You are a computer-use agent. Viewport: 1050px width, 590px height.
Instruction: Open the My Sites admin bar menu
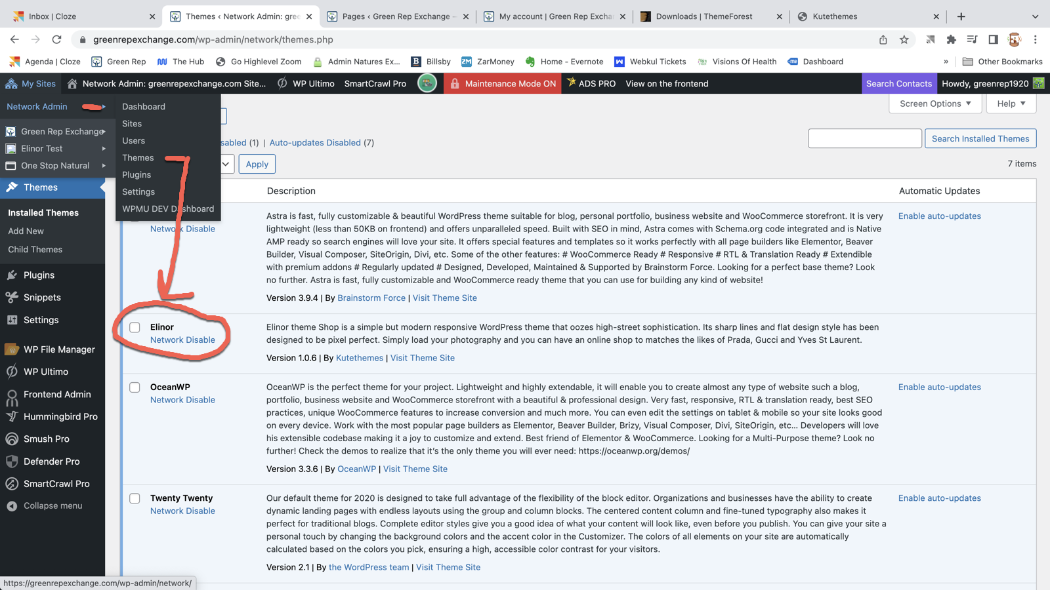[x=31, y=83]
